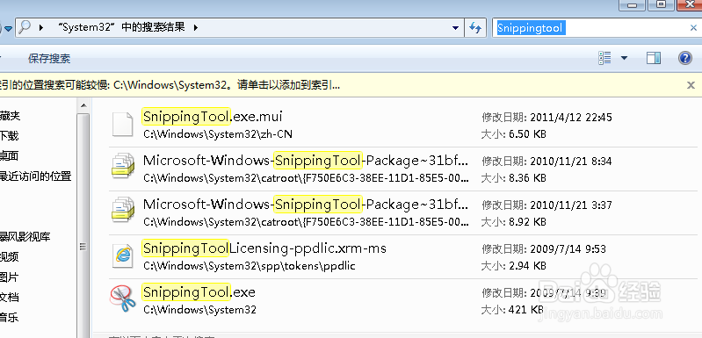
Task: Maximize the Explorer window
Action: coord(662,4)
